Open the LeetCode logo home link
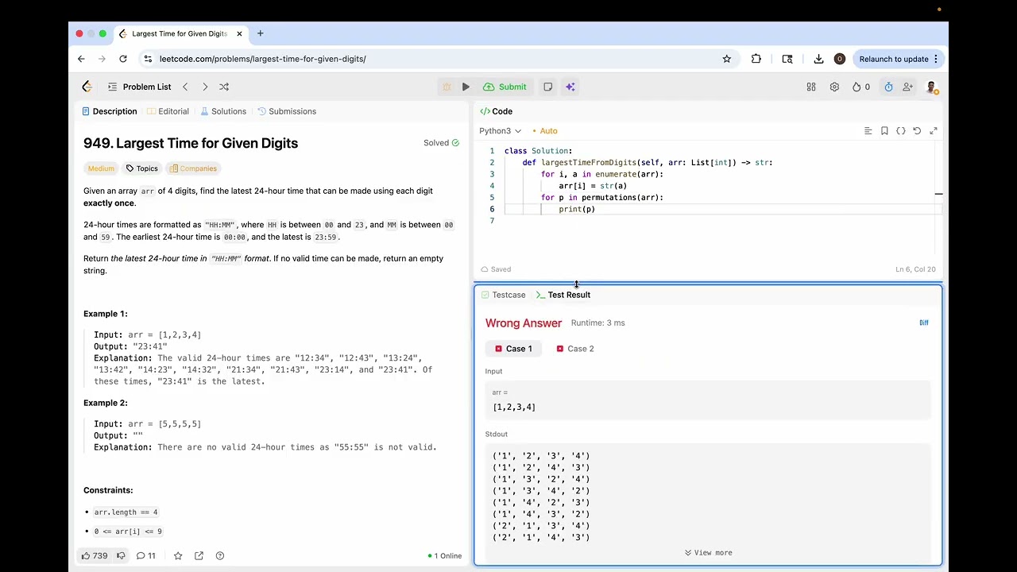This screenshot has width=1017, height=572. pos(87,87)
